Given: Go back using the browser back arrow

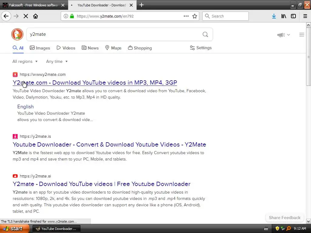Looking at the screenshot, I should pyautogui.click(x=6, y=16).
